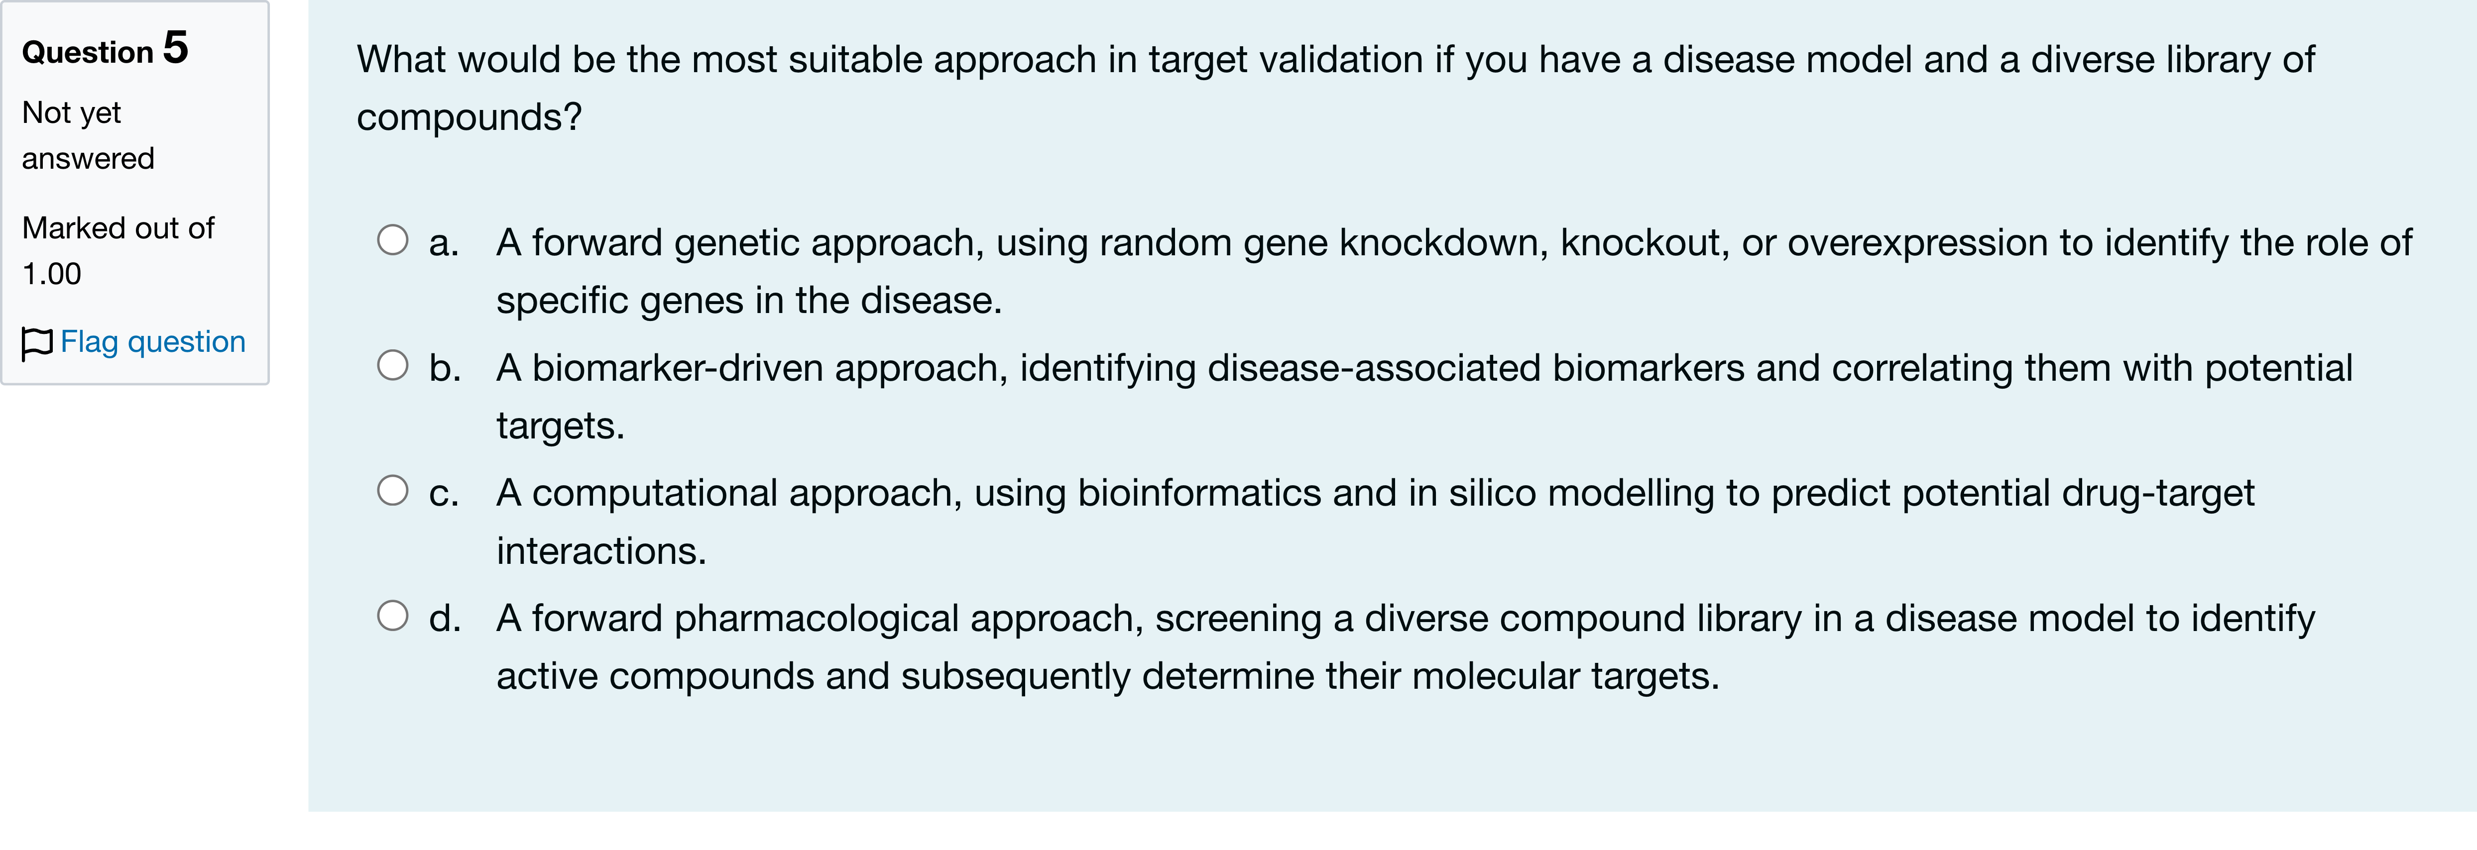The width and height of the screenshot is (2477, 850).
Task: Choose the forward genetic approach answer text
Action: click(x=1454, y=271)
